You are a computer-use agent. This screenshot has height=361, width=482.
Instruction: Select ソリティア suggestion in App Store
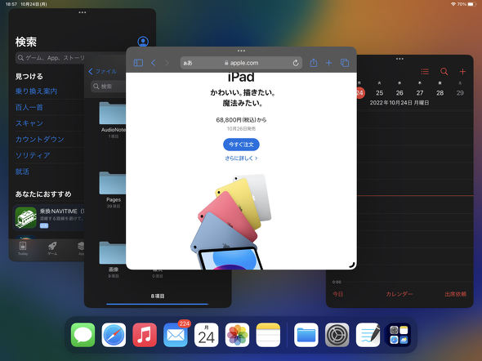click(x=33, y=155)
